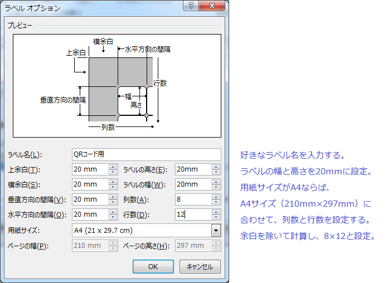Click the ラベル オプション title bar text
This screenshot has height=283, width=388.
click(x=33, y=8)
